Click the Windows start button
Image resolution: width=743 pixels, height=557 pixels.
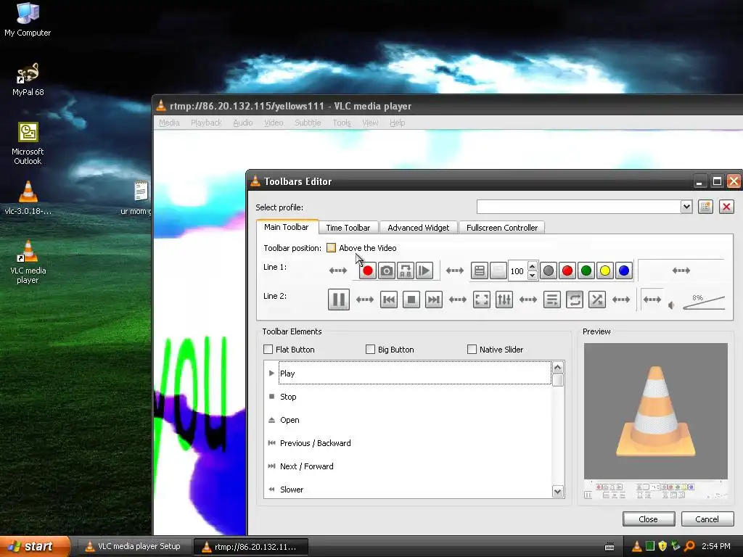pyautogui.click(x=35, y=546)
